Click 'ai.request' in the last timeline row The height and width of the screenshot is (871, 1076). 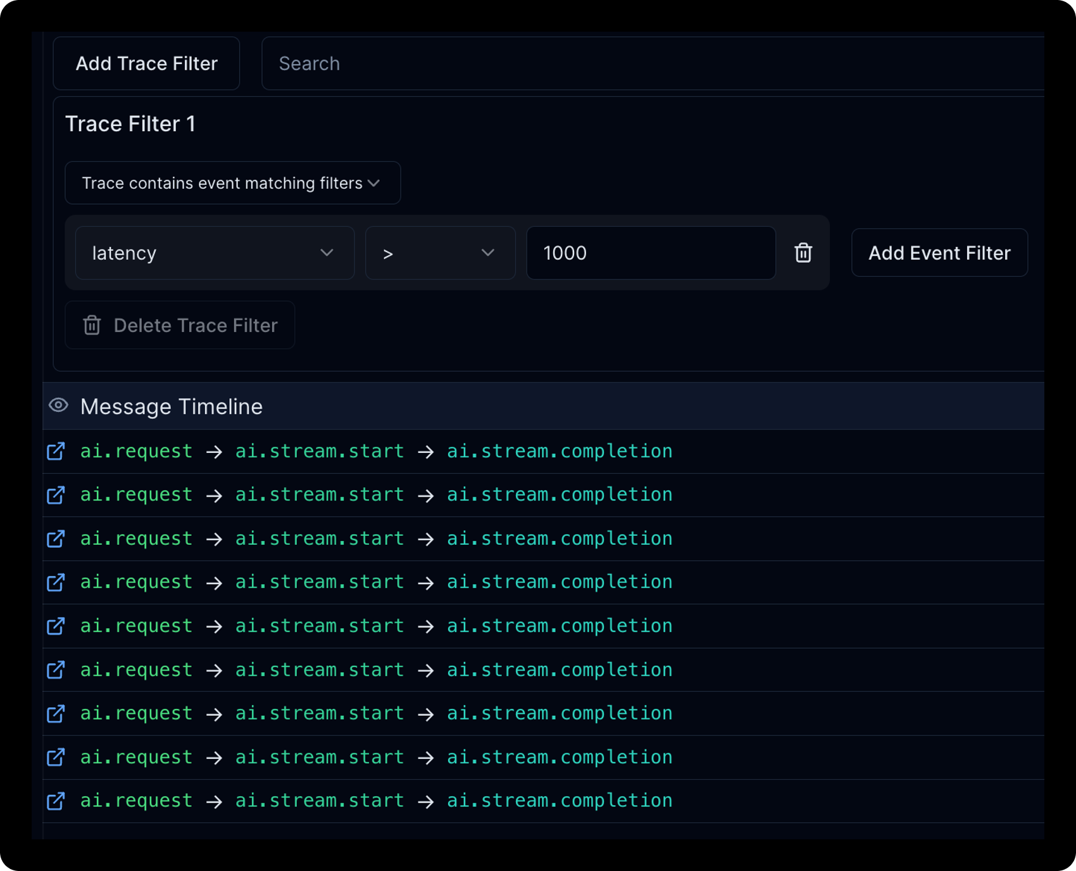pos(136,801)
